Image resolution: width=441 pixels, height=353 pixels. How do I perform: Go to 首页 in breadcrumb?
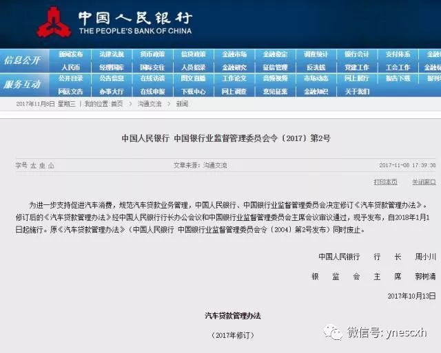point(116,104)
